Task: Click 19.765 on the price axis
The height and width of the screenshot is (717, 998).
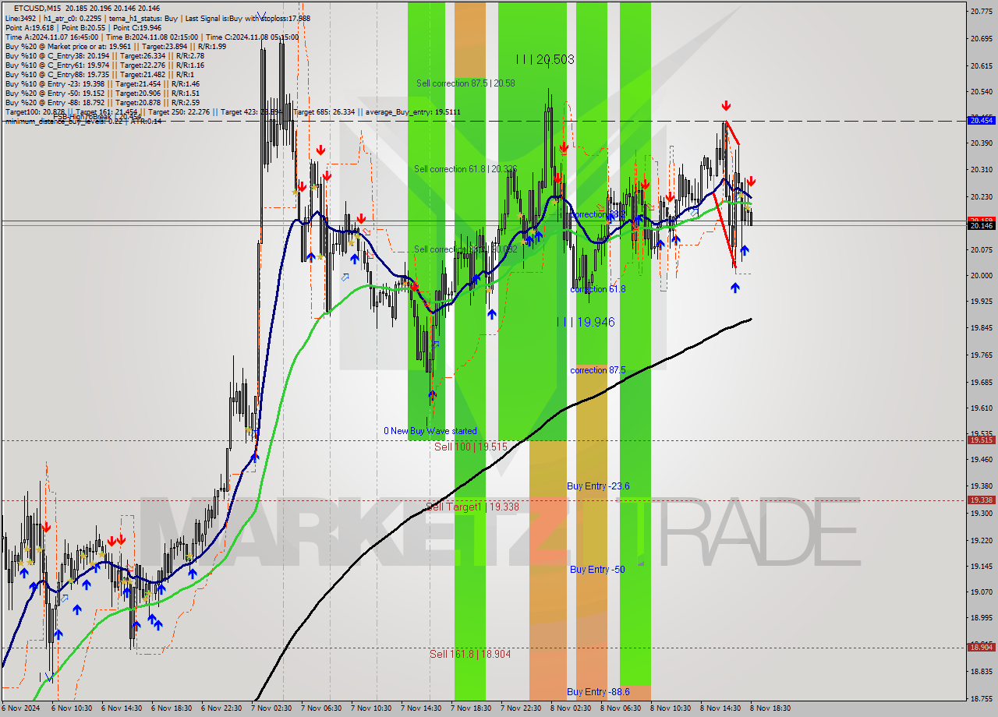Action: (981, 355)
